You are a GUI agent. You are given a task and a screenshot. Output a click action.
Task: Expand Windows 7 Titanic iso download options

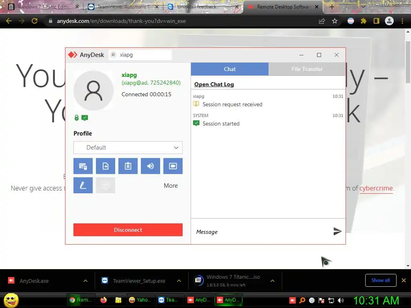point(273,281)
